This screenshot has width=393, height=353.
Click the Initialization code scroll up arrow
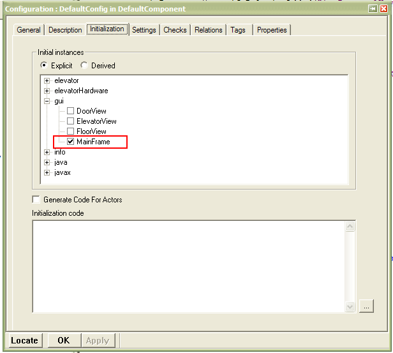[x=350, y=227]
